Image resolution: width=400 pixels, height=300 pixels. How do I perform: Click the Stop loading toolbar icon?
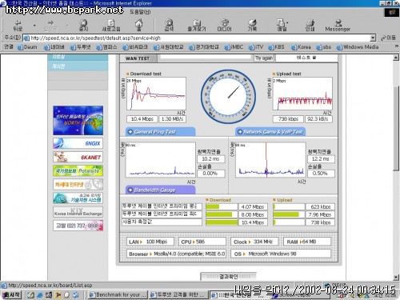click(x=83, y=26)
